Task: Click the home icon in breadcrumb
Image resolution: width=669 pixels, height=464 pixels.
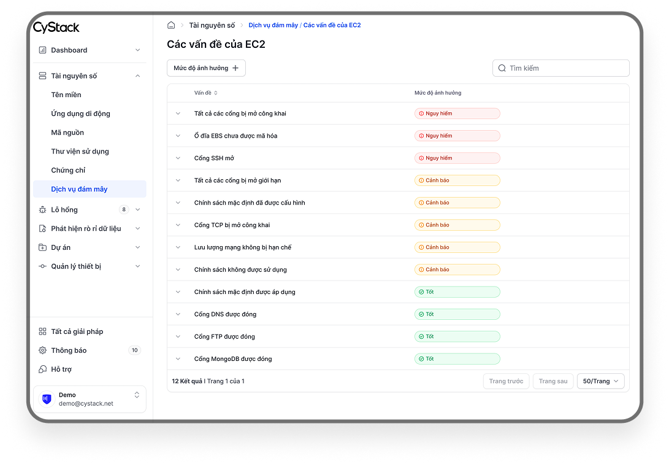Action: pos(171,25)
